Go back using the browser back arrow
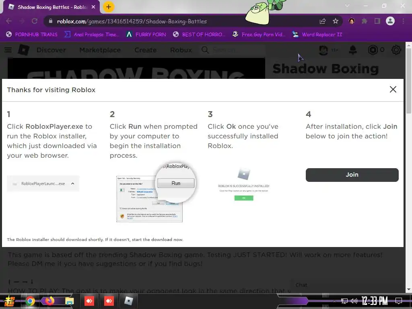 9,21
